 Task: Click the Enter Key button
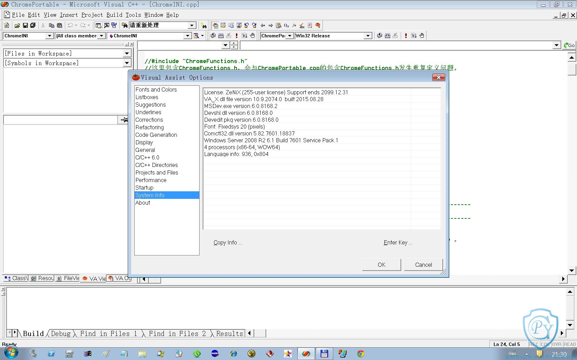(398, 242)
